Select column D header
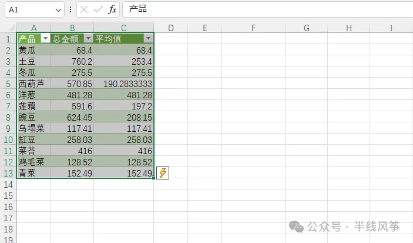The image size is (413, 243). 171,28
